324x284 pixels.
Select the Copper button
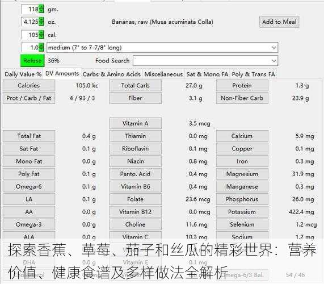coord(242,149)
